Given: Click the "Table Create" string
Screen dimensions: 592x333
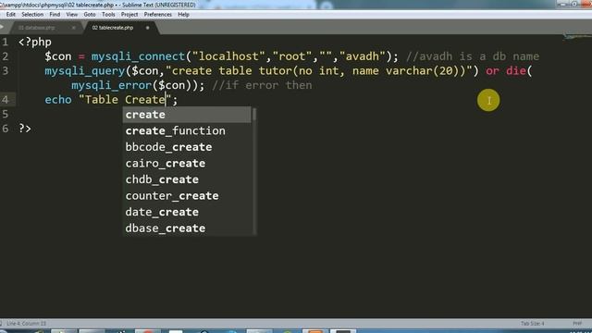Looking at the screenshot, I should pyautogui.click(x=125, y=100).
